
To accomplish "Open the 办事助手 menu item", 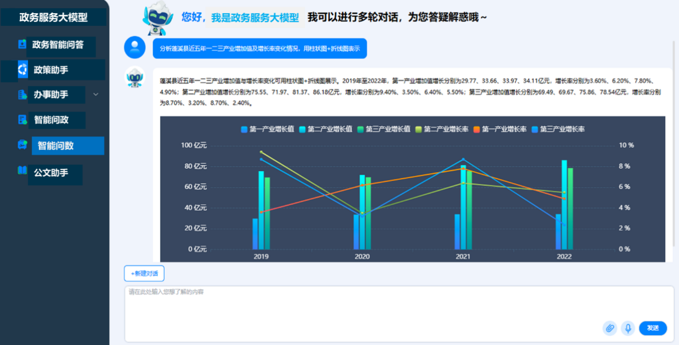I will point(51,95).
